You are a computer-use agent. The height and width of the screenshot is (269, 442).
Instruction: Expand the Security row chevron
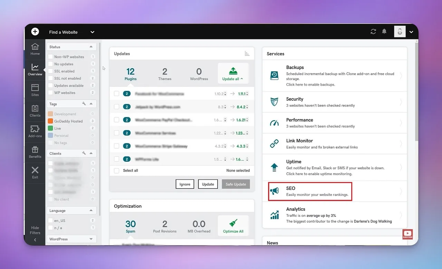point(401,102)
